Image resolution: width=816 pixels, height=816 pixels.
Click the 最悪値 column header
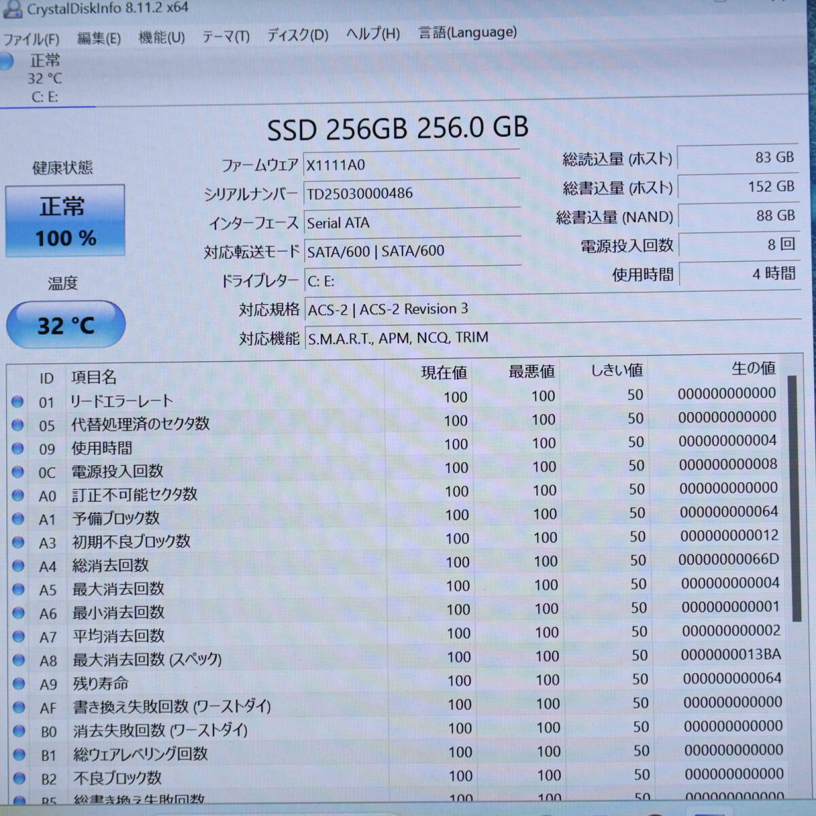(532, 371)
